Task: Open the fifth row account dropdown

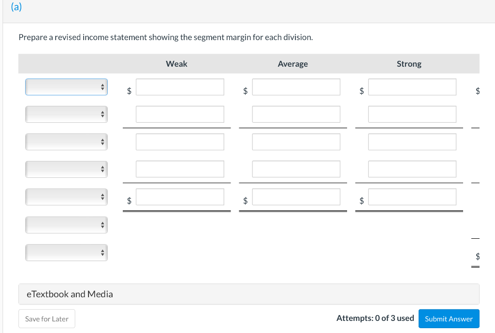Action: tap(66, 197)
